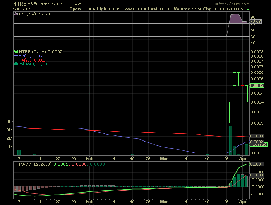
Task: Click the blue MA(50) legend line
Action: 16,56
